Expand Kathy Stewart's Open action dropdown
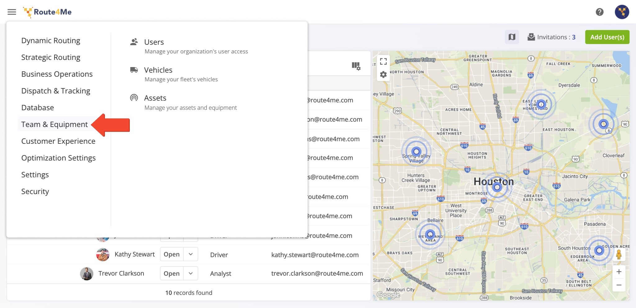Screen dimensions: 636x308 click(x=190, y=254)
